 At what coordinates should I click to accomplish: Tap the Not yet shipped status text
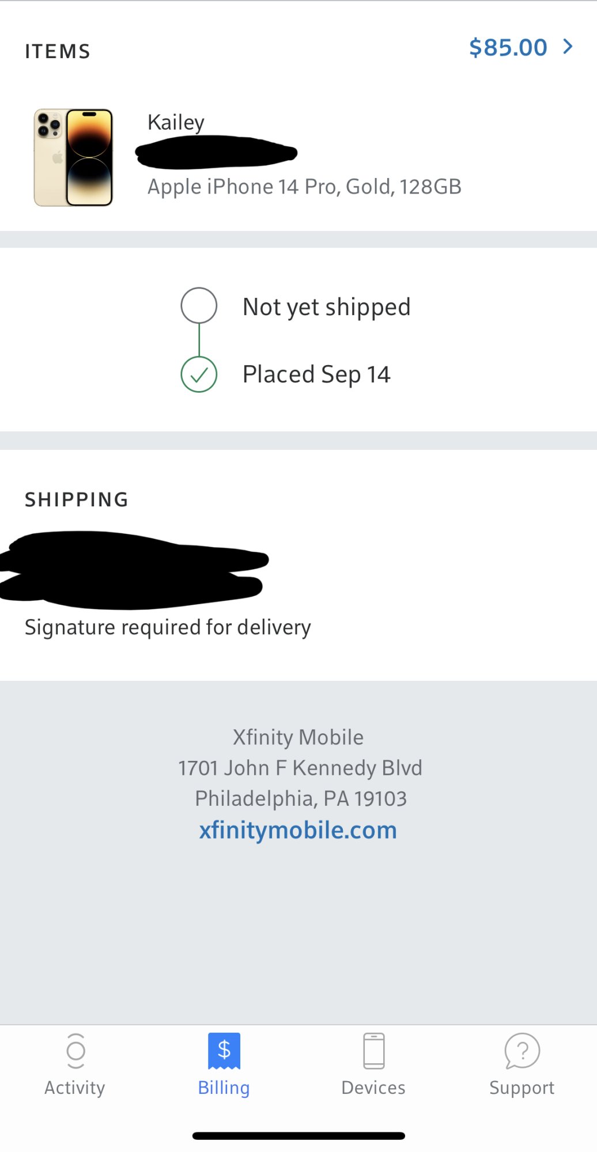[326, 307]
